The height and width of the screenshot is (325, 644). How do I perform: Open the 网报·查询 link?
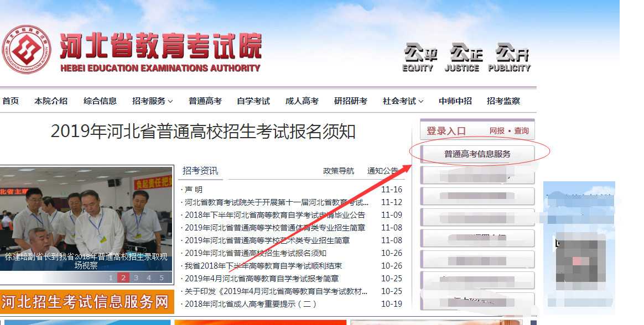coord(509,130)
